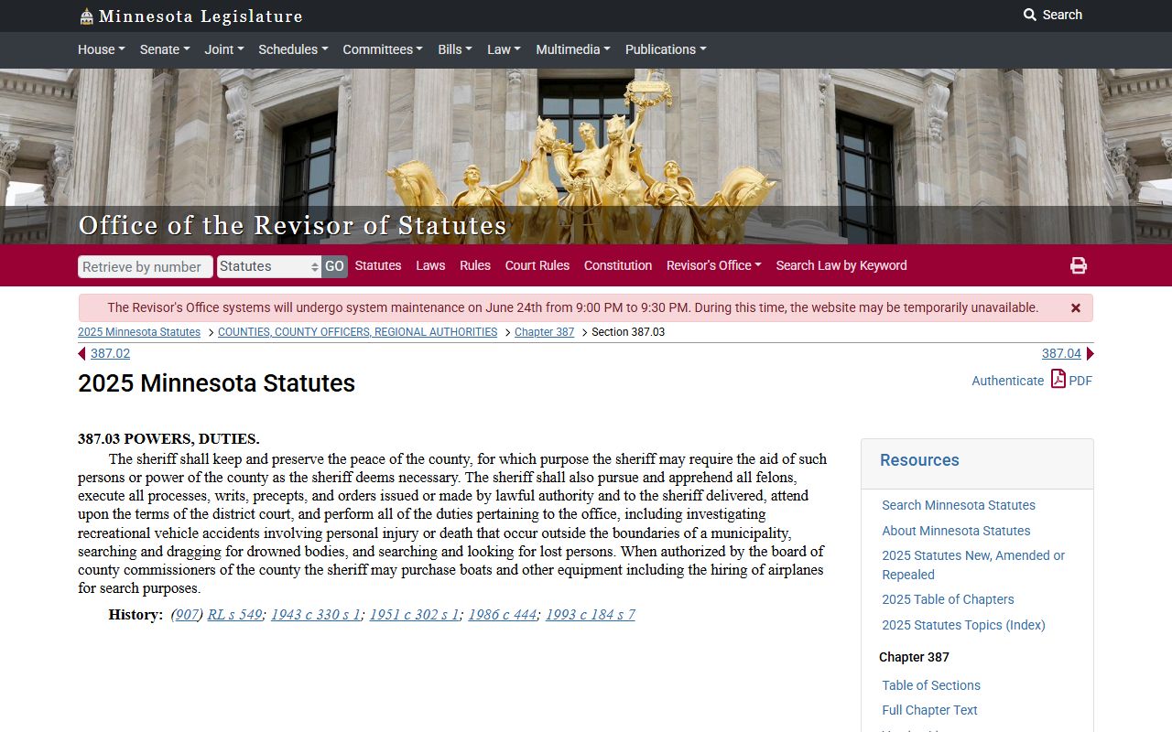
Task: Open history link (907)
Action: [x=187, y=615]
